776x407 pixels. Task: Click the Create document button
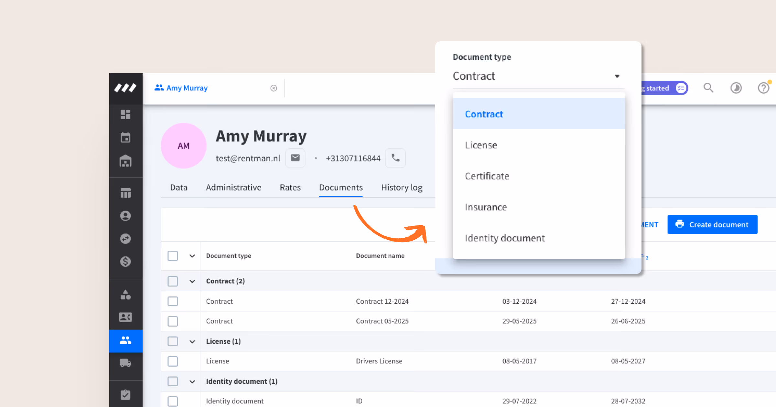tap(712, 224)
